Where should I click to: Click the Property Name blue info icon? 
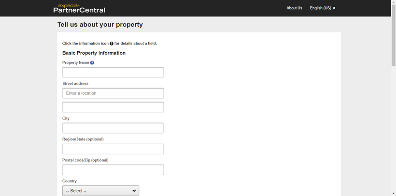click(92, 63)
